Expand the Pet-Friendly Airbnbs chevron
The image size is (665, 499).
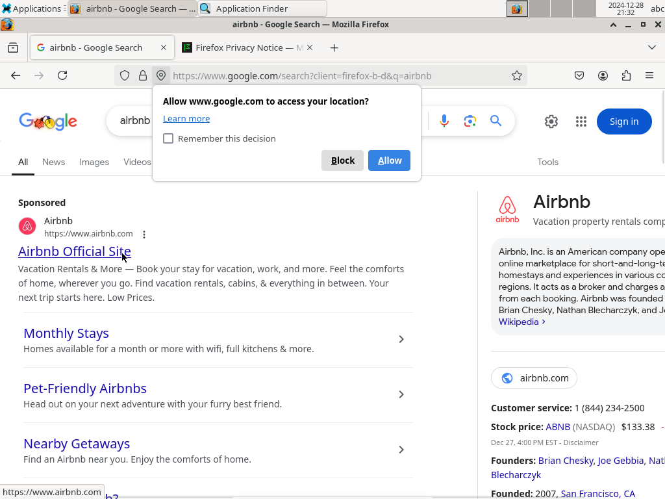tap(401, 394)
